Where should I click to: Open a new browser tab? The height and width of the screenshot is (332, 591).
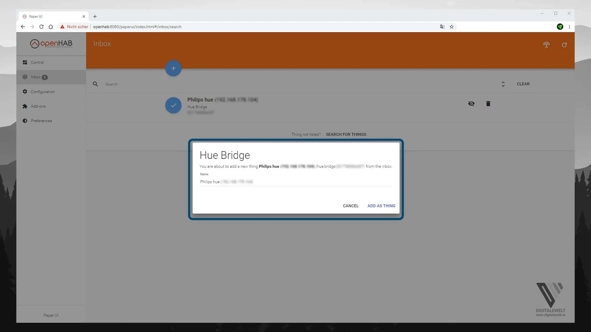(95, 17)
